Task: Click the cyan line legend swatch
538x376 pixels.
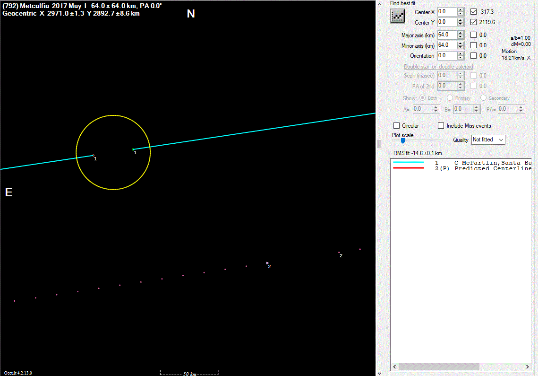Action: point(408,162)
